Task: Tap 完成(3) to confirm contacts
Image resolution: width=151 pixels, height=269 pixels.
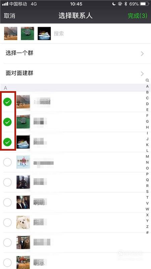Action: (138, 16)
